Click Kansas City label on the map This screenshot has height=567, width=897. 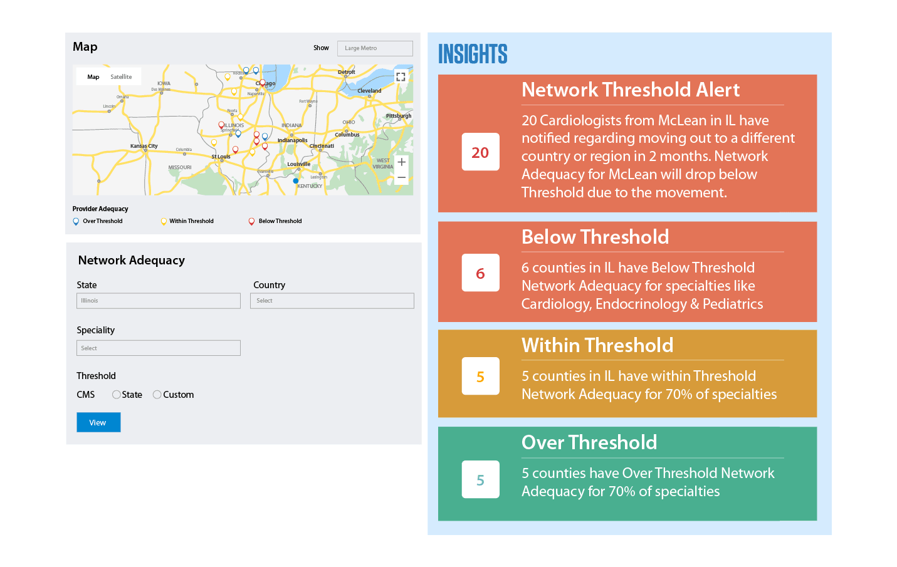click(144, 146)
